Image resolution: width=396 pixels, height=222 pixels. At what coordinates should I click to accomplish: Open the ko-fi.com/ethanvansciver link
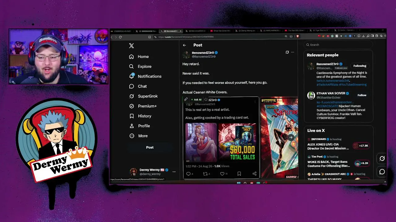point(335,102)
